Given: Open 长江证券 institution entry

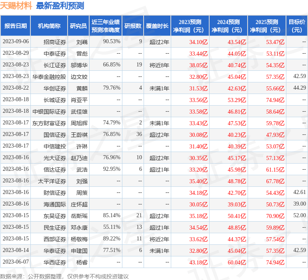Looking at the screenshot, I should [55, 65].
